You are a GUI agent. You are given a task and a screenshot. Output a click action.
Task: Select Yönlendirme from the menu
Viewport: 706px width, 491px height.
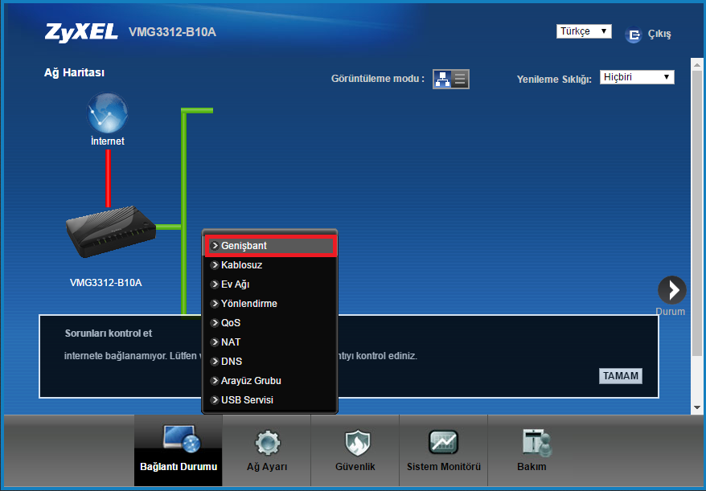pyautogui.click(x=270, y=304)
